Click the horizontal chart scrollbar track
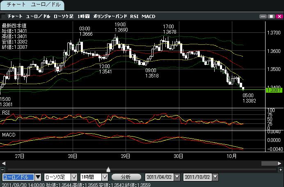Screen dimensions: 284x187 (140, 163)
